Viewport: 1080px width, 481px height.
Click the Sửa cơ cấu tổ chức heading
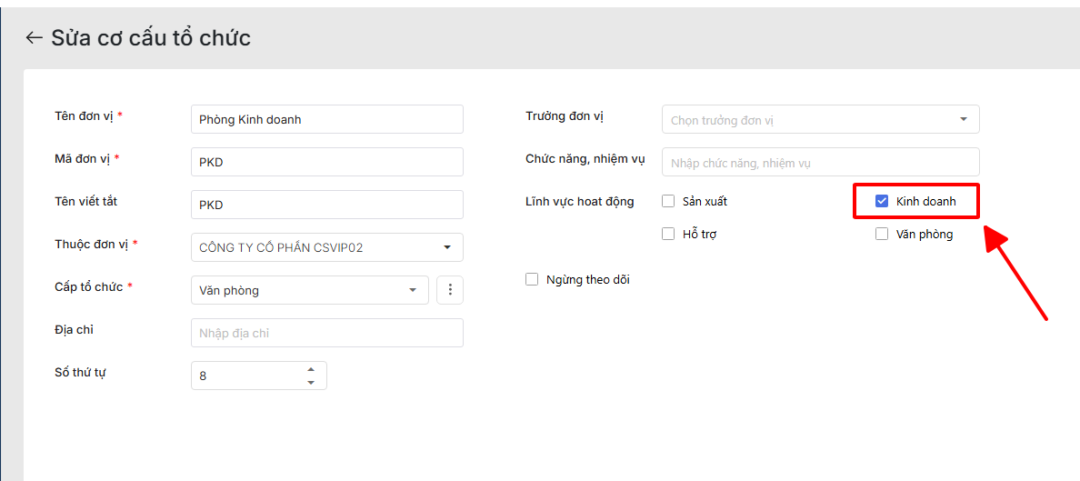tap(151, 37)
